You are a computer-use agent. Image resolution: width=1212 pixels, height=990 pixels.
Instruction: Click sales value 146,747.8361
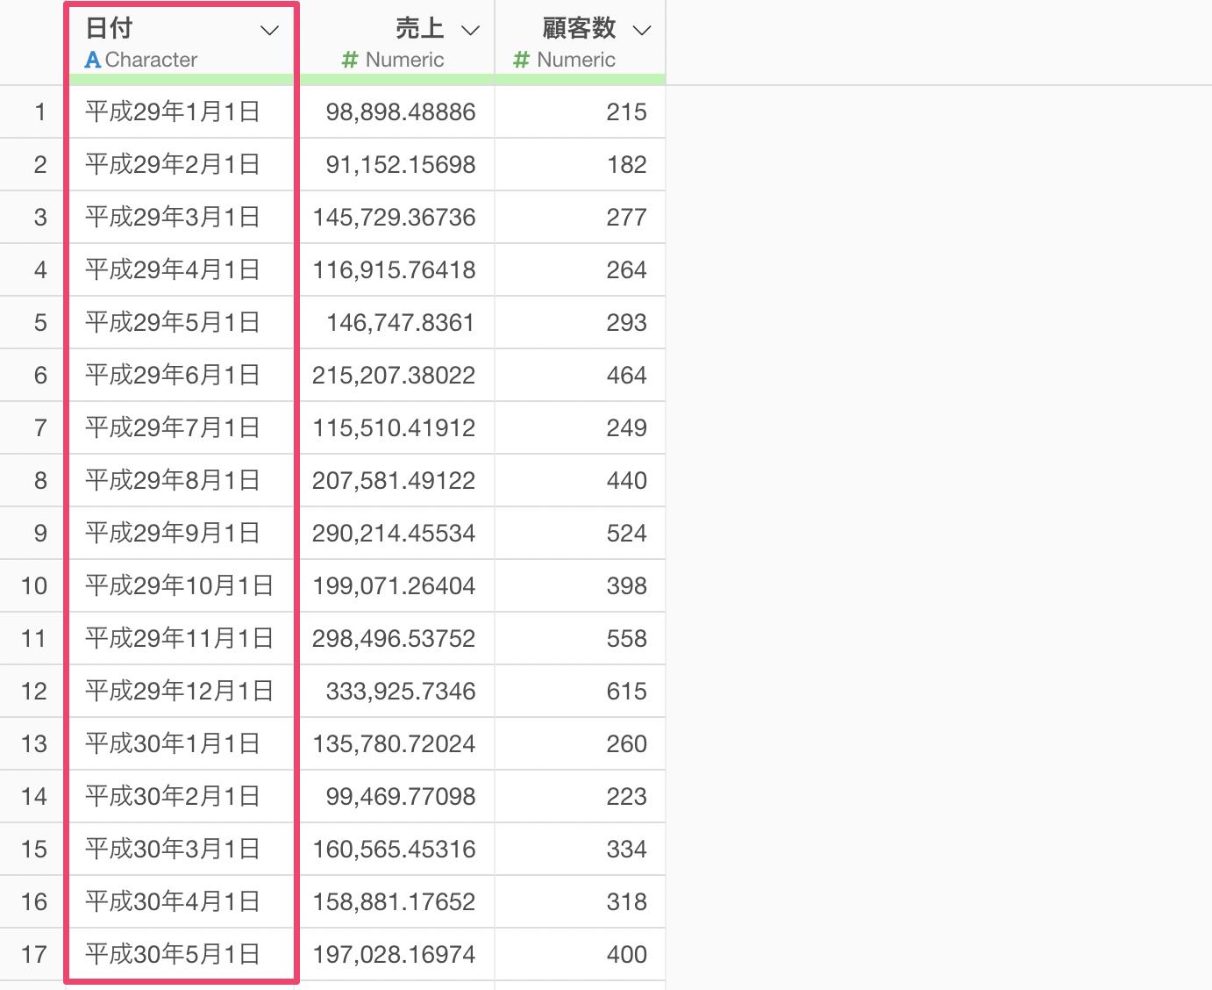(x=401, y=323)
